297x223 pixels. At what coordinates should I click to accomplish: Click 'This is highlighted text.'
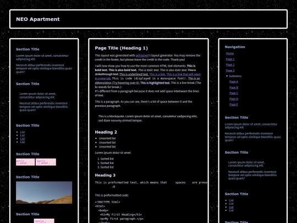[155, 83]
